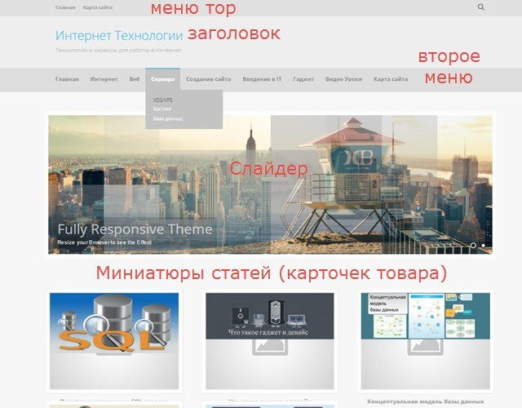Open Главная in the top menu
522x408 pixels.
point(65,7)
